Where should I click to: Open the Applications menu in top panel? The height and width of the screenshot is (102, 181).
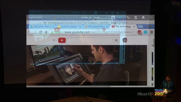35,18
